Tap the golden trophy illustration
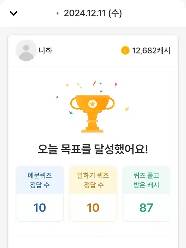 pos(92,114)
